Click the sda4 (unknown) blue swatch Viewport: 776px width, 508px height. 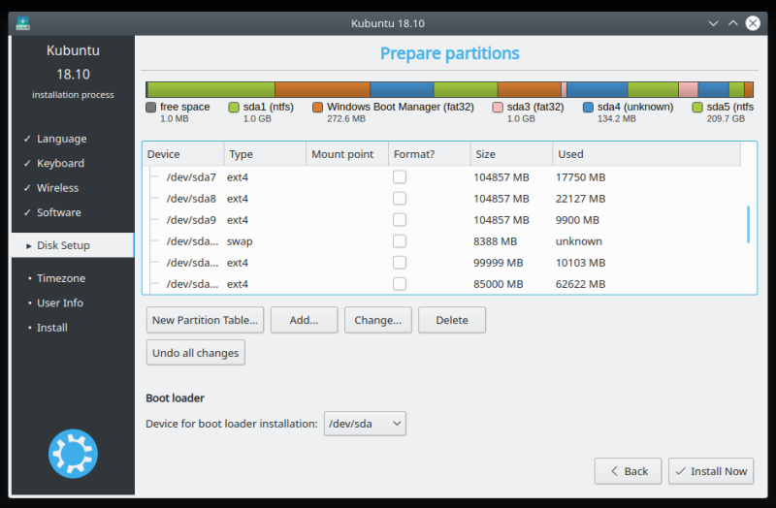[588, 107]
